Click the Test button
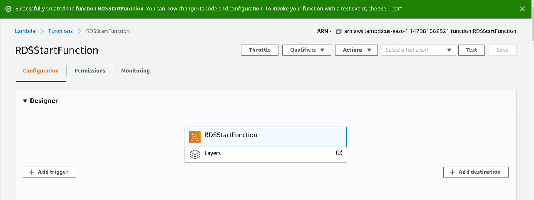This screenshot has height=200, width=534. tap(471, 50)
